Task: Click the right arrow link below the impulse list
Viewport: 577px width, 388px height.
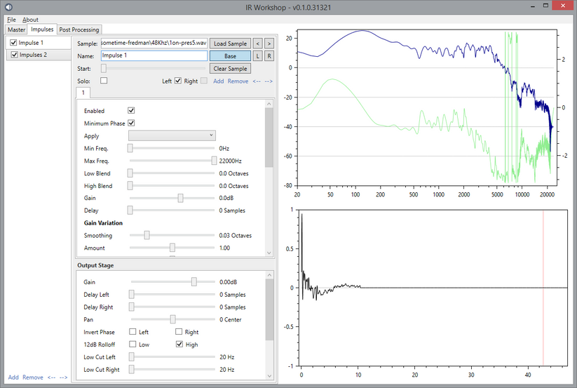Action: 63,377
